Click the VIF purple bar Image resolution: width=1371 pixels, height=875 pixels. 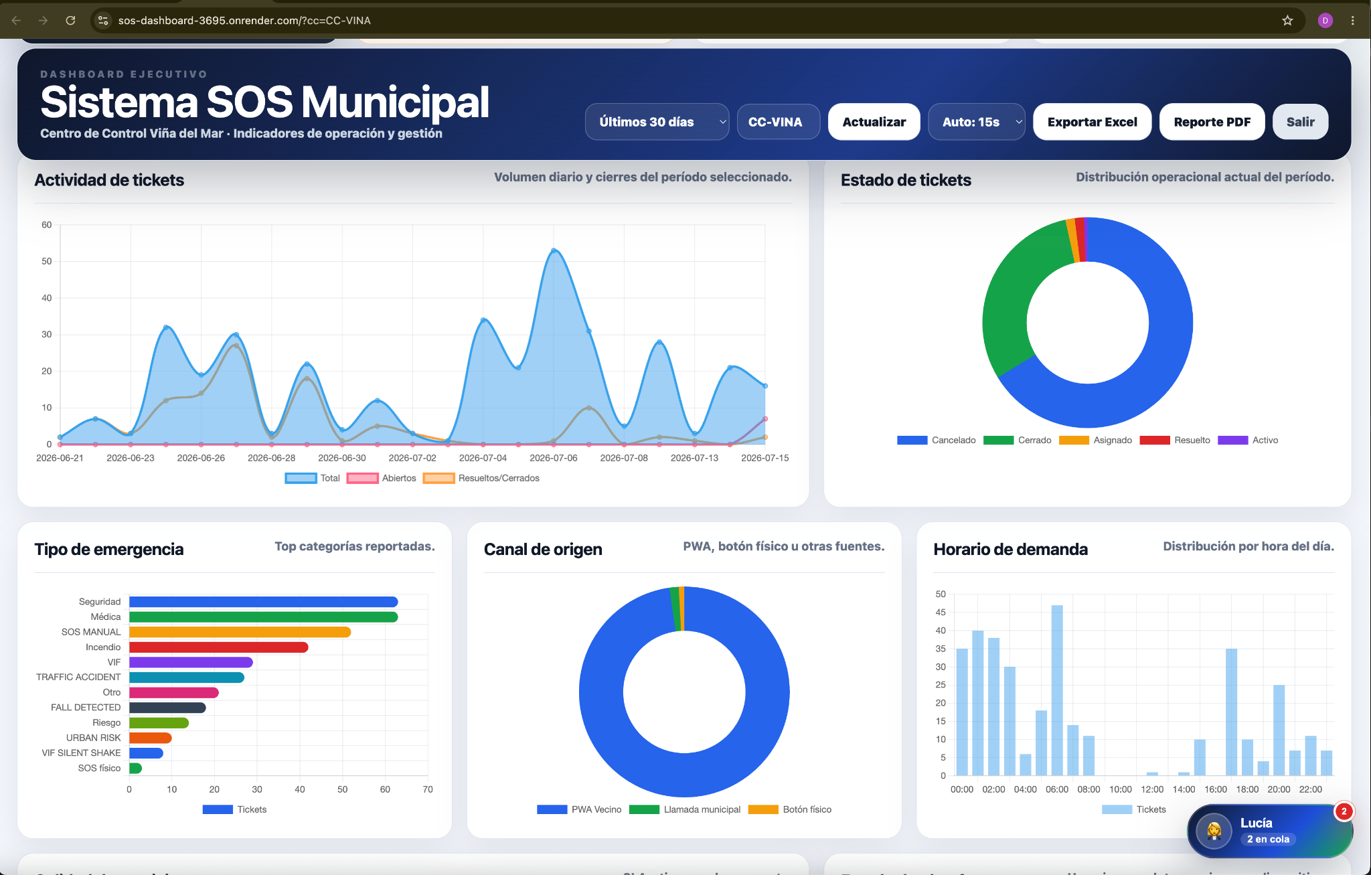click(x=191, y=662)
